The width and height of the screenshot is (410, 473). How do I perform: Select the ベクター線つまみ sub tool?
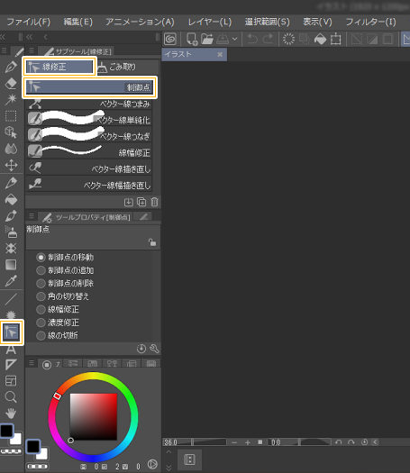click(x=89, y=104)
